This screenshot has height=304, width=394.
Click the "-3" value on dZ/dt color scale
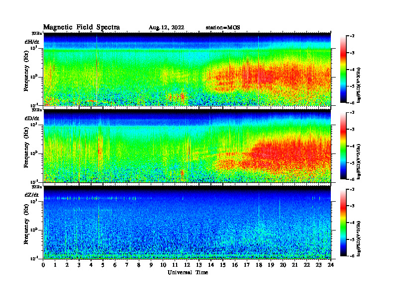pyautogui.click(x=352, y=206)
